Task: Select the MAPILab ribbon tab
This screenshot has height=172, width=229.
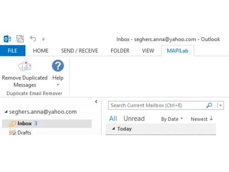Action: pyautogui.click(x=177, y=50)
